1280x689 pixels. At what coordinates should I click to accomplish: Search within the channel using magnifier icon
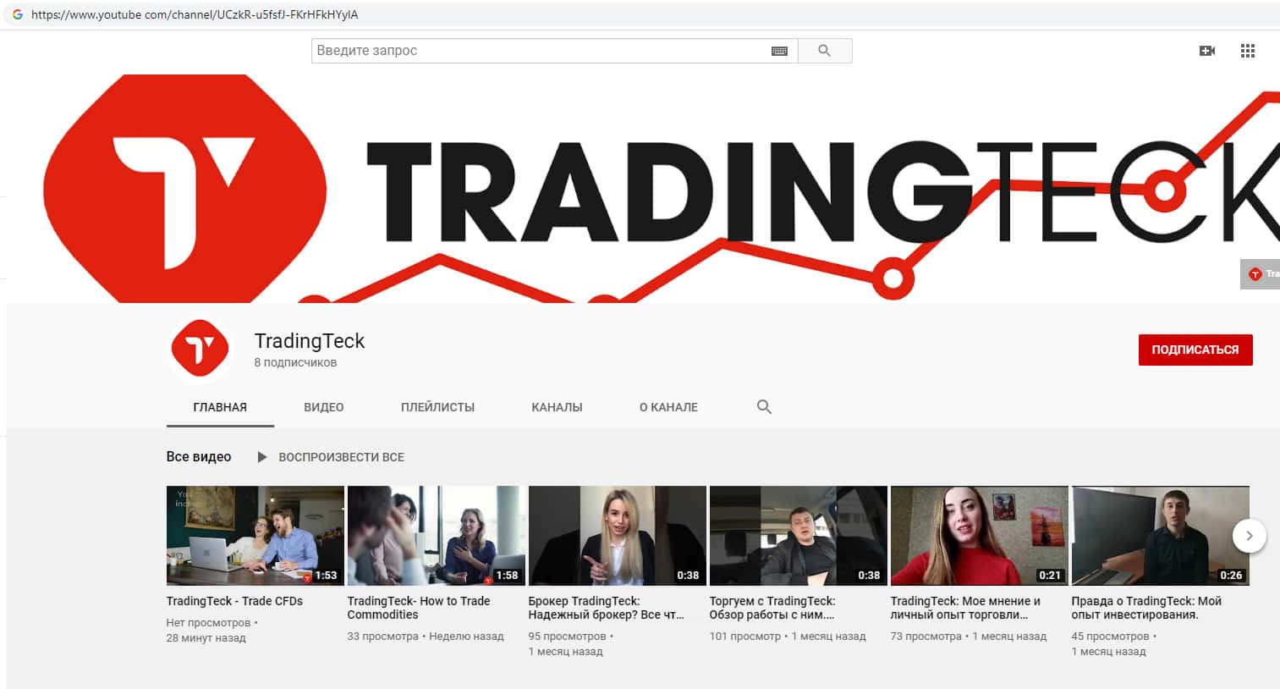tap(764, 407)
